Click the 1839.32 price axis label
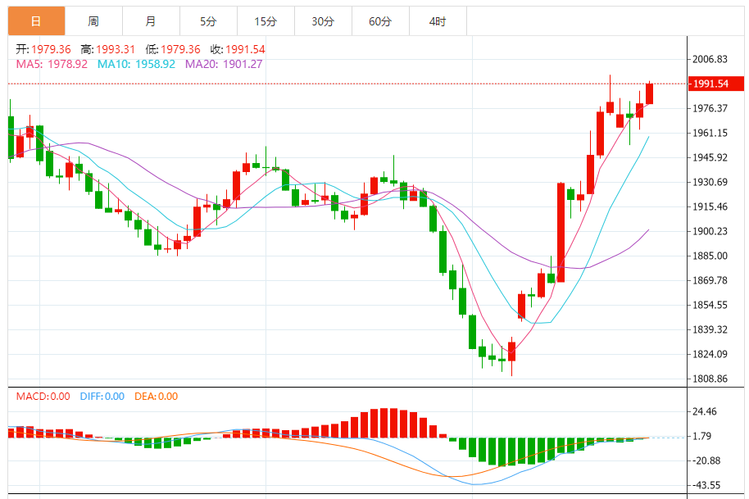The image size is (749, 499). [710, 329]
